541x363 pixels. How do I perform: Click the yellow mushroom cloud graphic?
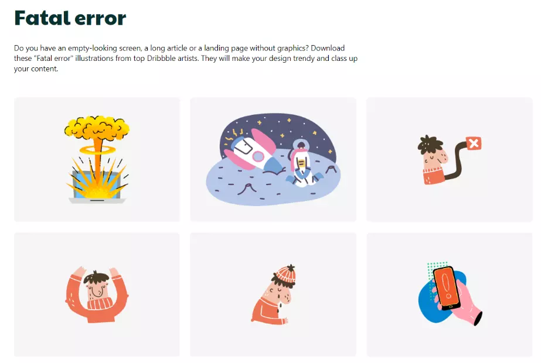(x=97, y=131)
